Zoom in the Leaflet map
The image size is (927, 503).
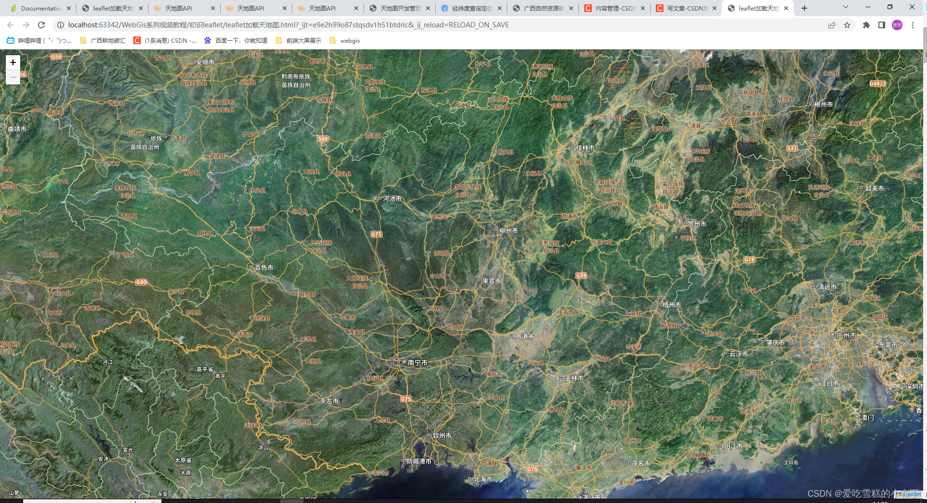point(13,62)
